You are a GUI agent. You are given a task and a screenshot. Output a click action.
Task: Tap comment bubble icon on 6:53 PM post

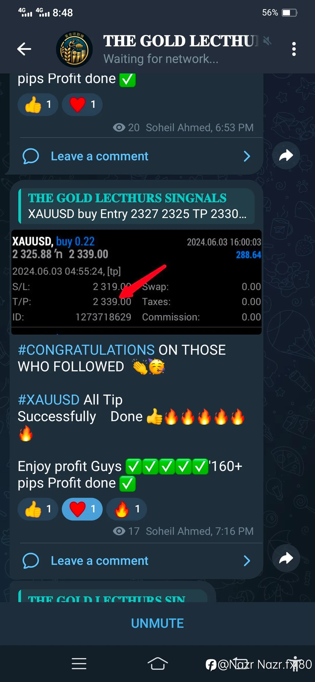tap(31, 156)
